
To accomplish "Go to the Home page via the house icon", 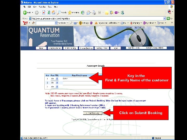I will [54, 12].
